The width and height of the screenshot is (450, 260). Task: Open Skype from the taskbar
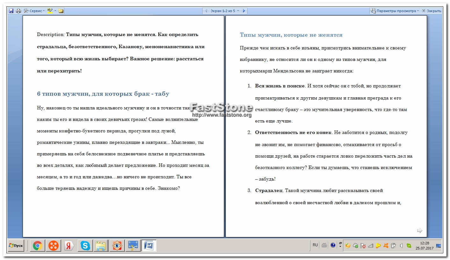[x=85, y=246]
